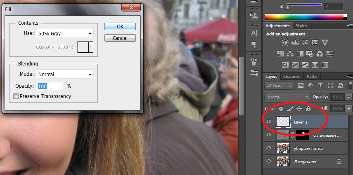This screenshot has height=175, width=353.
Task: Open the Clone Source panel icon
Action: click(x=254, y=15)
